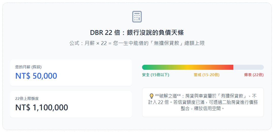
Task: Click the red 爆表 (22倍) label
Action: point(254,75)
